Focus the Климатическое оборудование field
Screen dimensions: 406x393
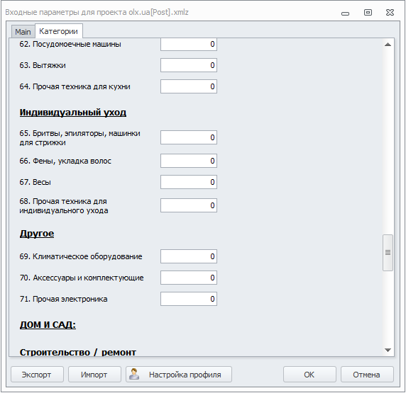[189, 256]
